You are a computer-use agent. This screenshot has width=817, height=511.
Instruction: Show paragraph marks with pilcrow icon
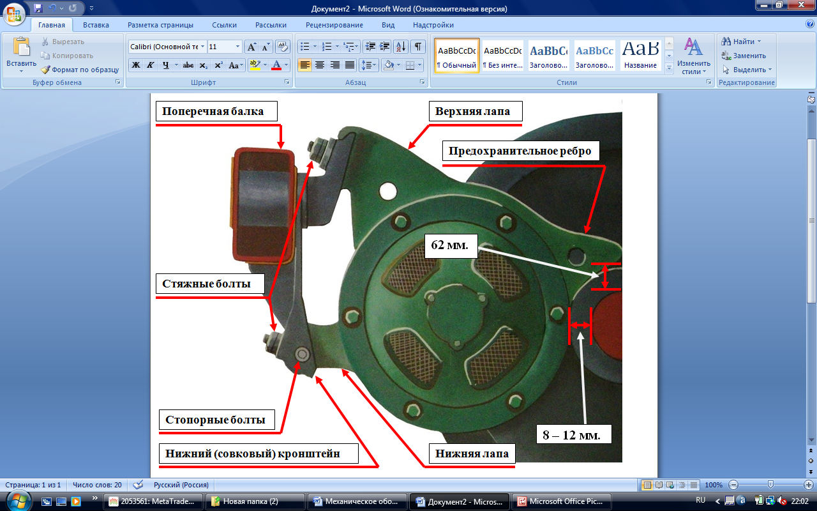417,47
